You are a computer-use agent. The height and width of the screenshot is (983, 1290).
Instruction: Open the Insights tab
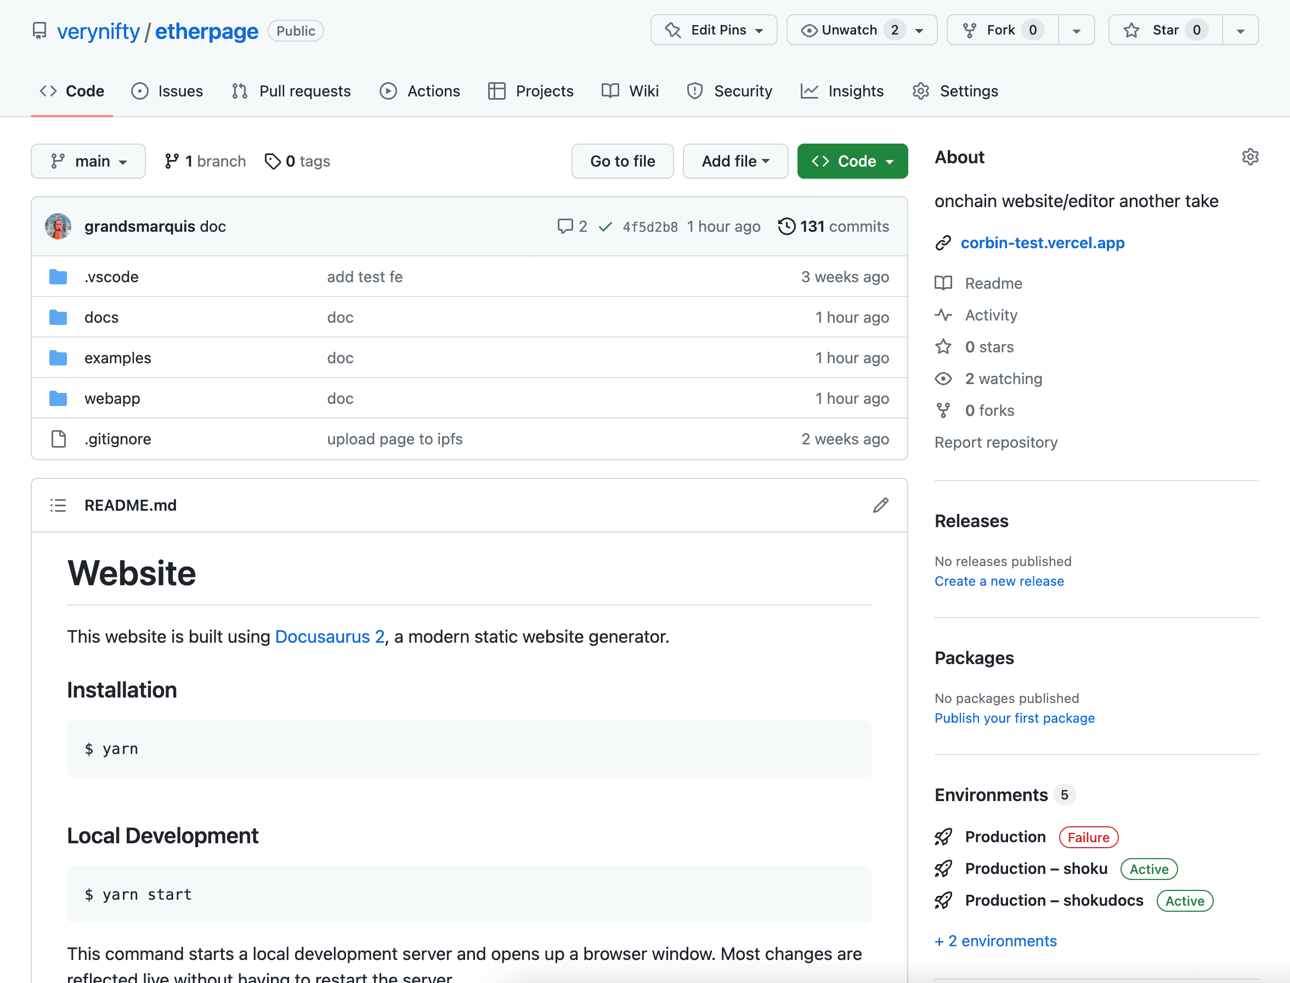(x=842, y=91)
